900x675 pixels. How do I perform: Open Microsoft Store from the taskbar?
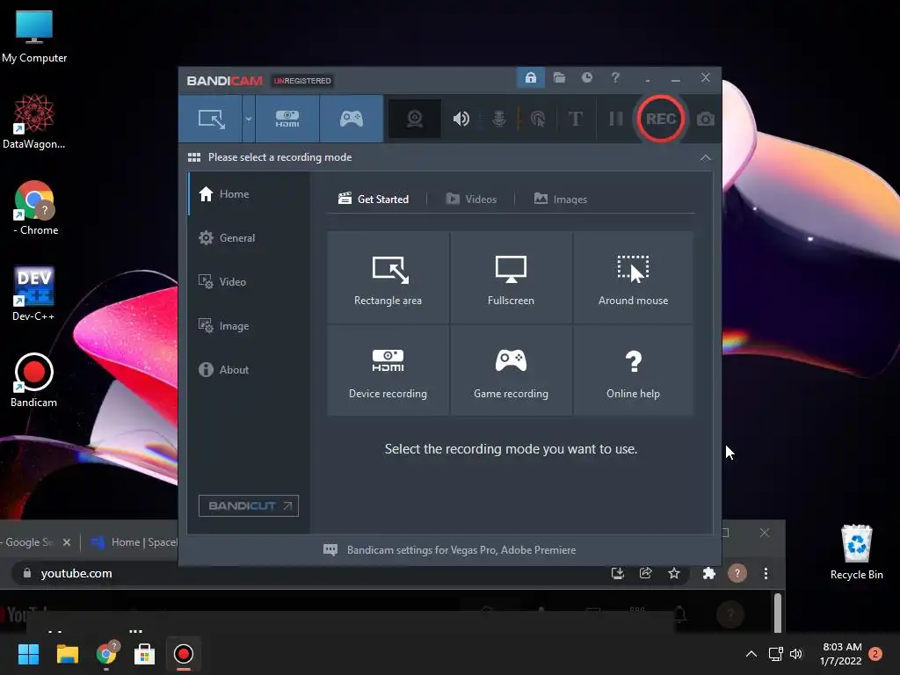pos(145,654)
